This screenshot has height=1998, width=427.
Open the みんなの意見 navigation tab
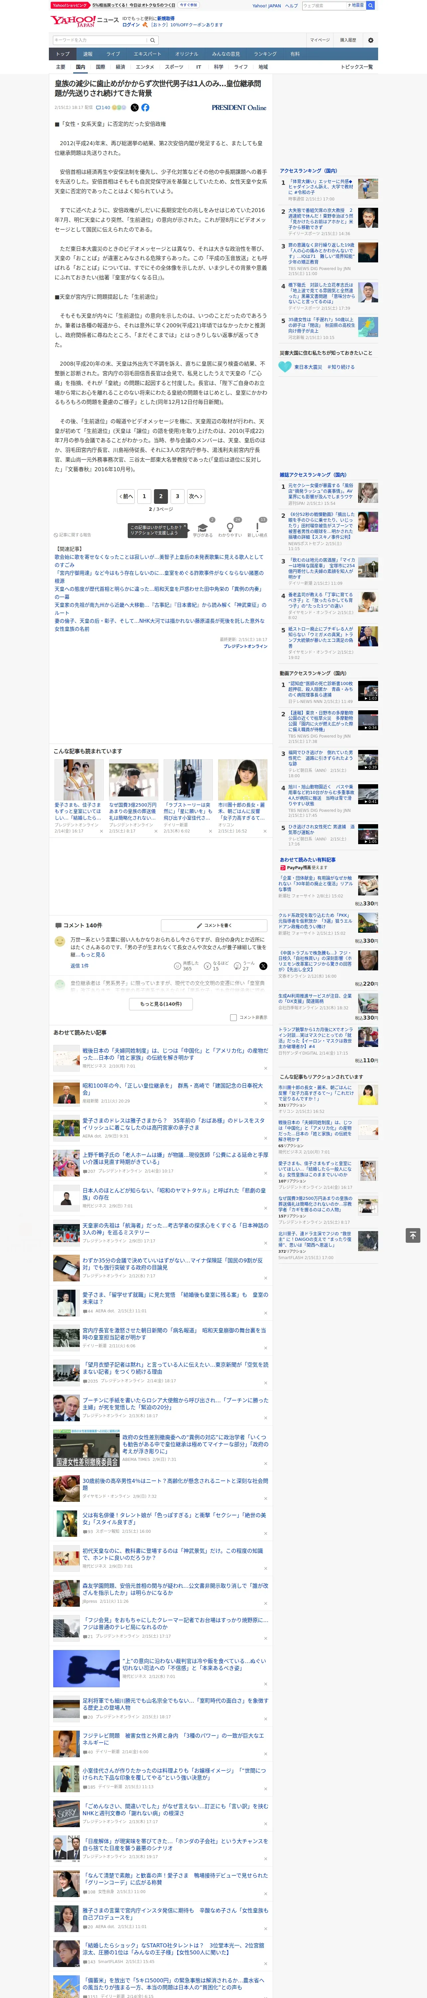pos(226,54)
